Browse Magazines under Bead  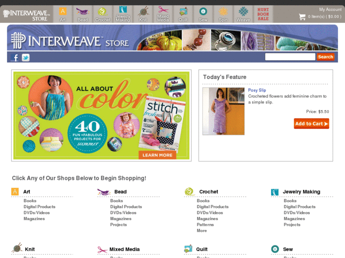tap(121, 219)
